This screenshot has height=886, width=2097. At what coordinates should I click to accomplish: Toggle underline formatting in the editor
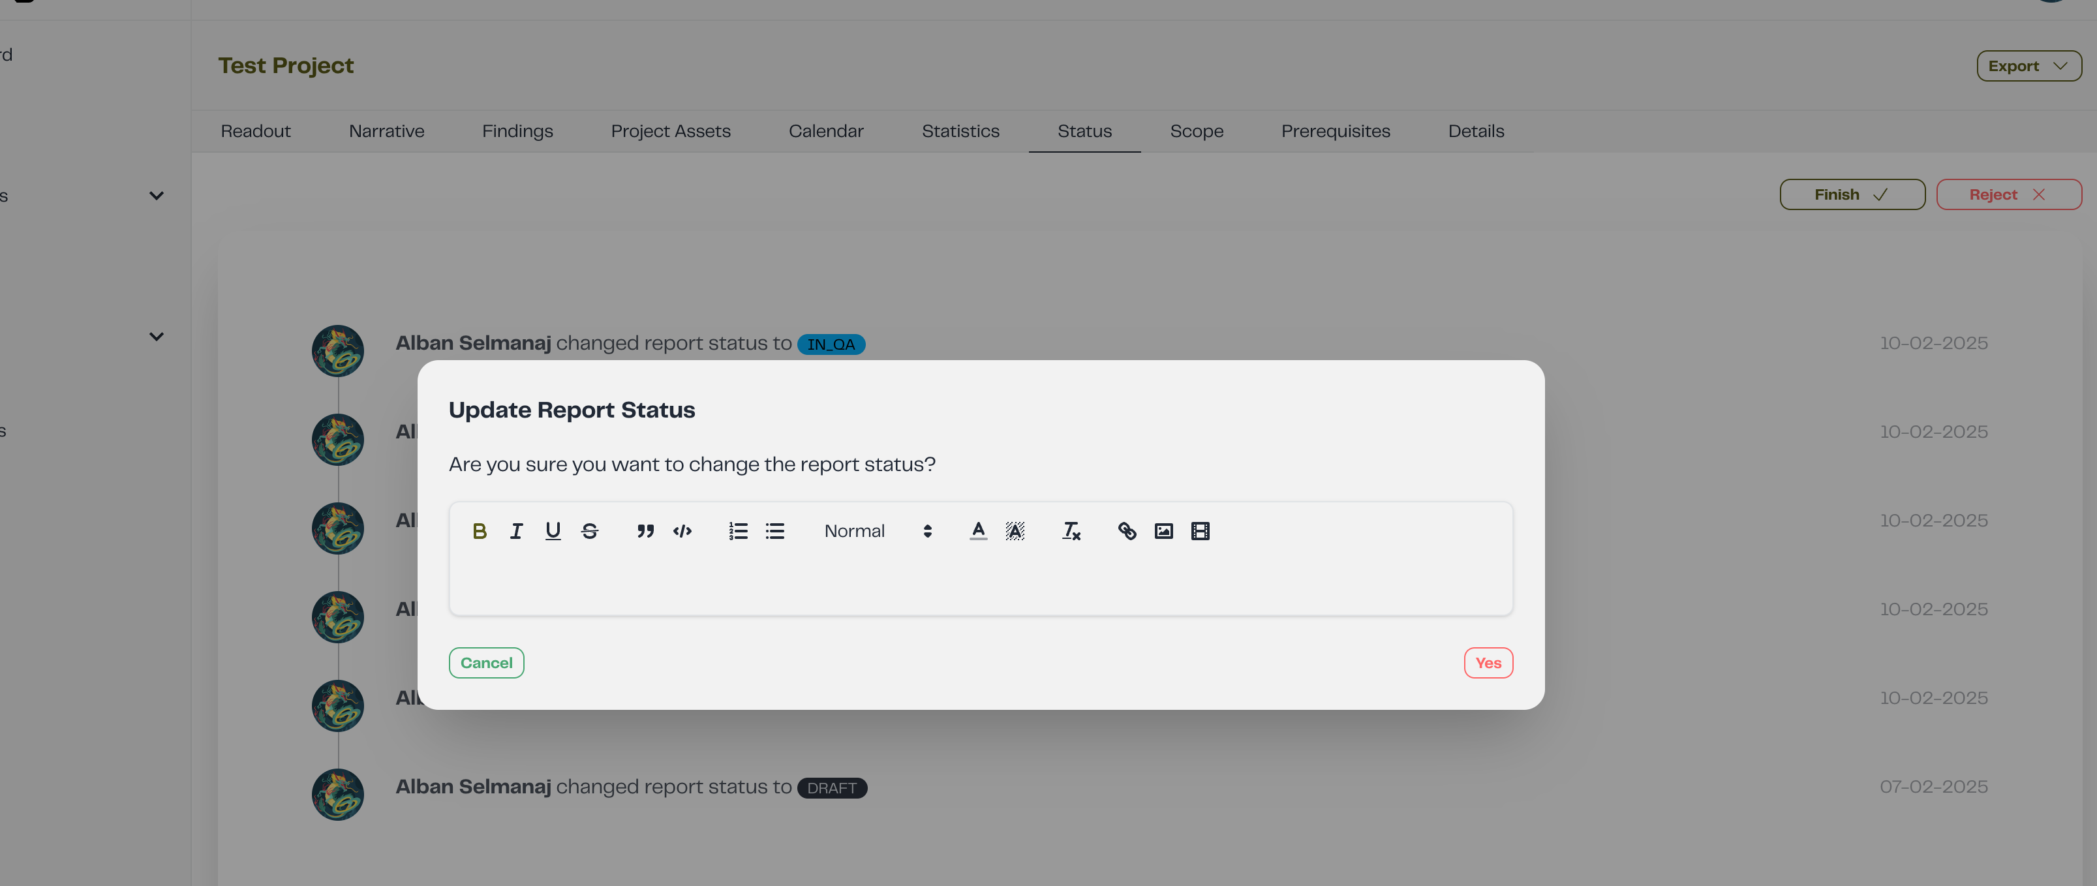point(553,531)
